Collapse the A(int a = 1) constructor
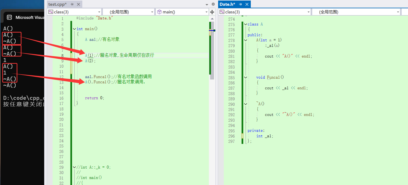Screen dimensions: 408x185 tap(246, 40)
